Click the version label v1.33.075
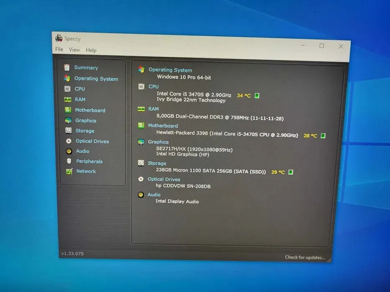The image size is (390, 292). click(72, 254)
